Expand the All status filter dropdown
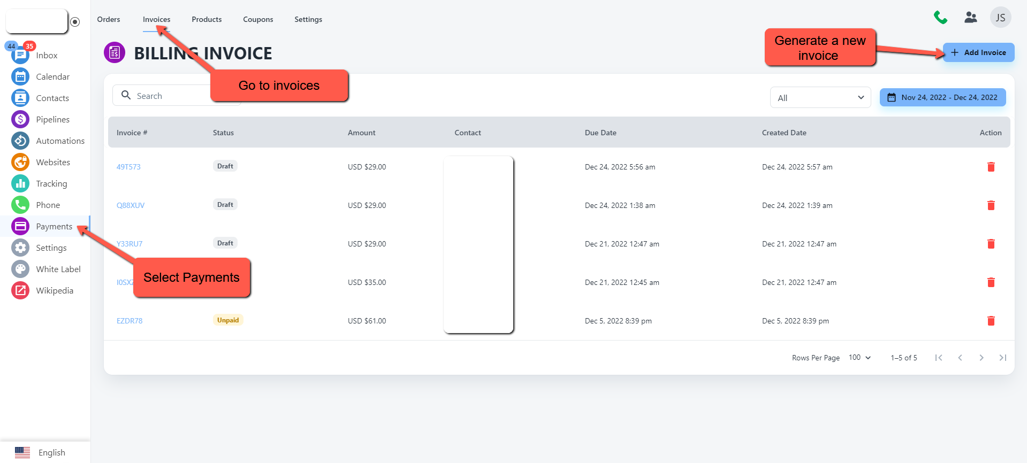Viewport: 1027px width, 463px height. 820,98
